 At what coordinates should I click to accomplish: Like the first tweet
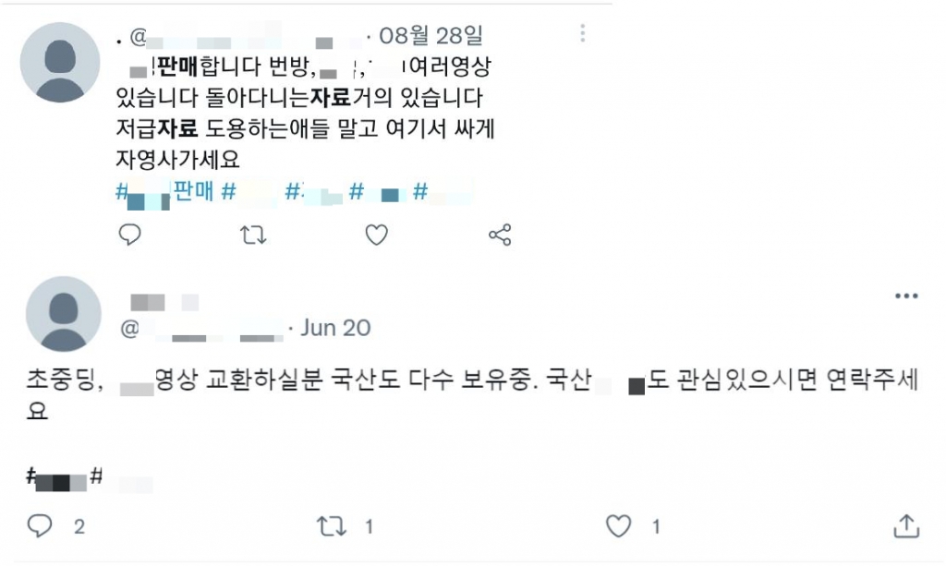click(376, 235)
